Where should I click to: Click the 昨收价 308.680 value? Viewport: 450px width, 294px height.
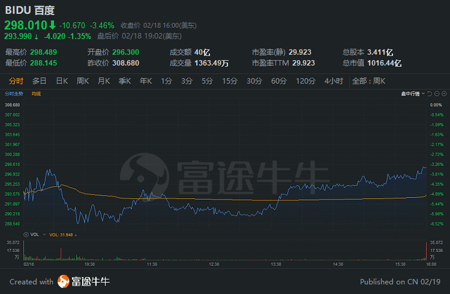125,63
